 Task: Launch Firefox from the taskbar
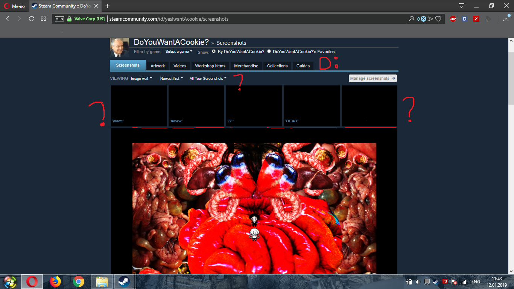(55, 281)
